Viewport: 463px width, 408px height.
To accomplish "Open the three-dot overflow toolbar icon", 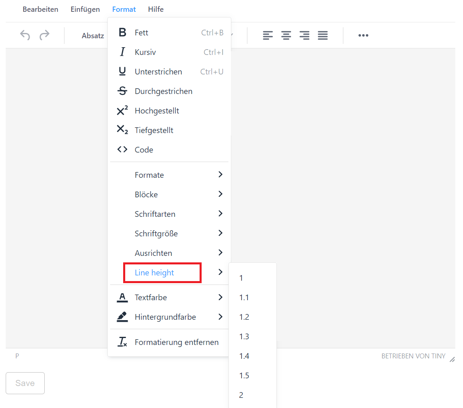I will coord(363,35).
